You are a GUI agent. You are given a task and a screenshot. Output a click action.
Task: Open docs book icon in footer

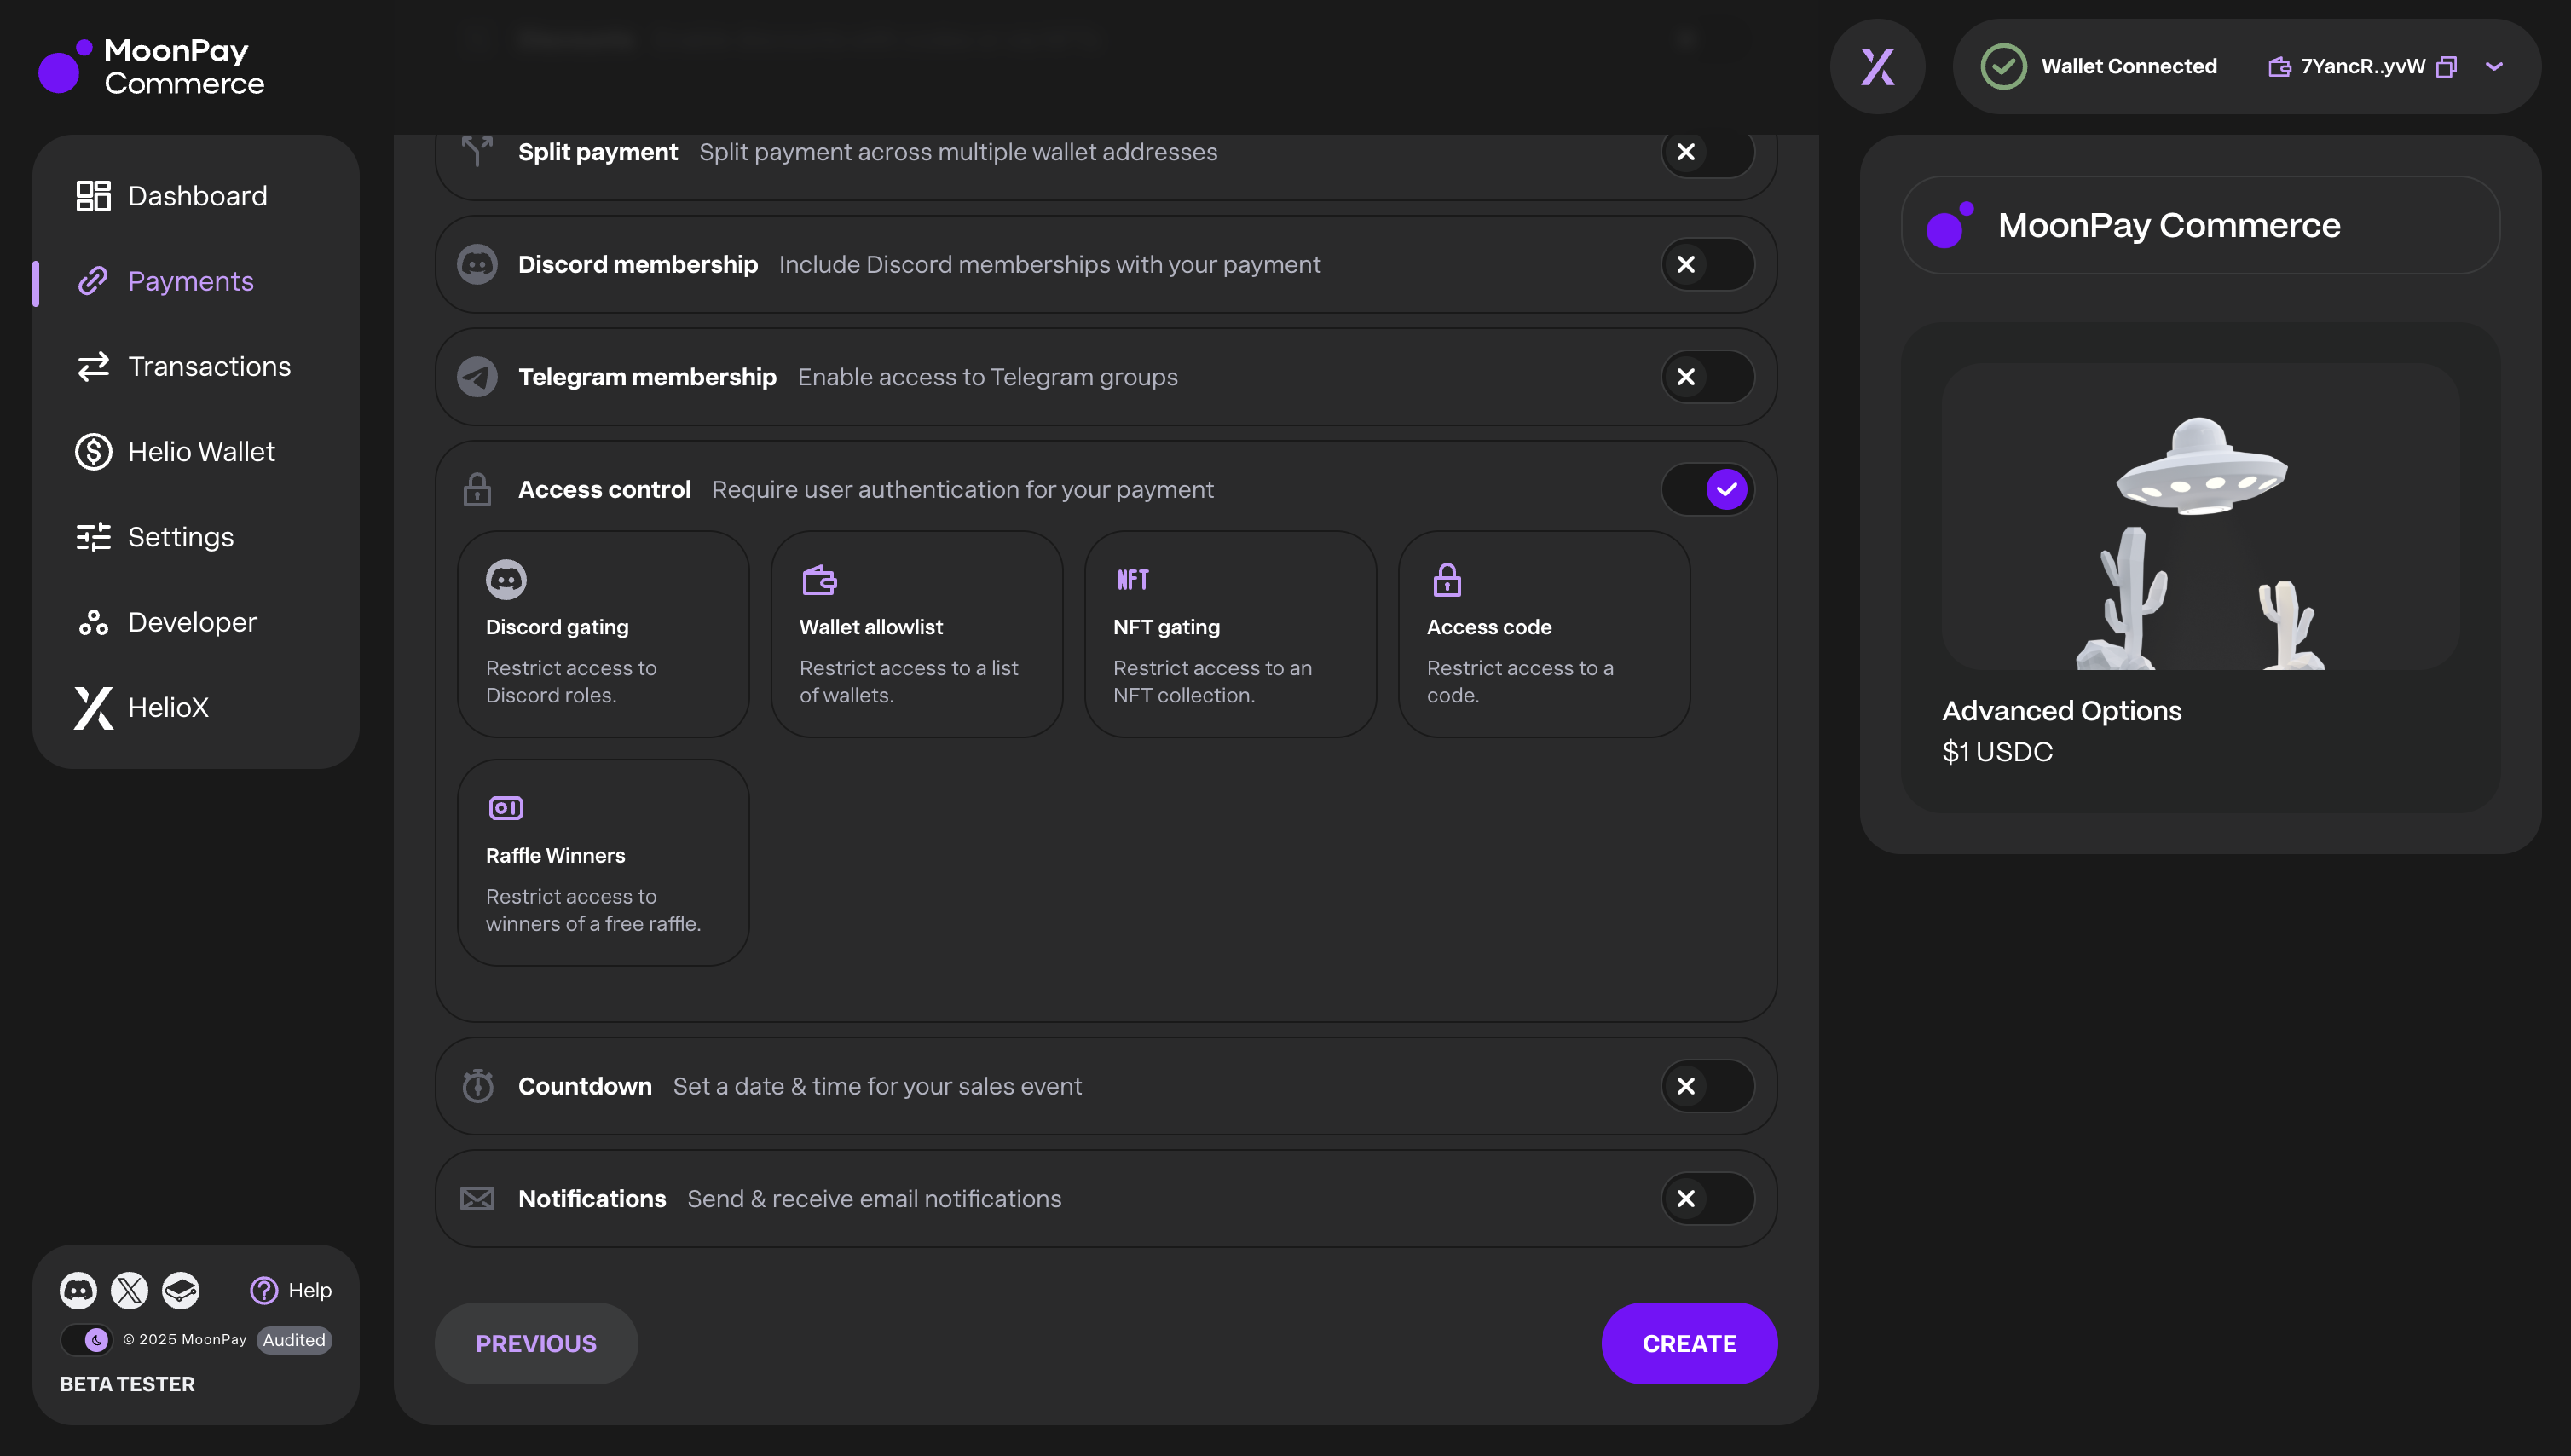coord(181,1290)
